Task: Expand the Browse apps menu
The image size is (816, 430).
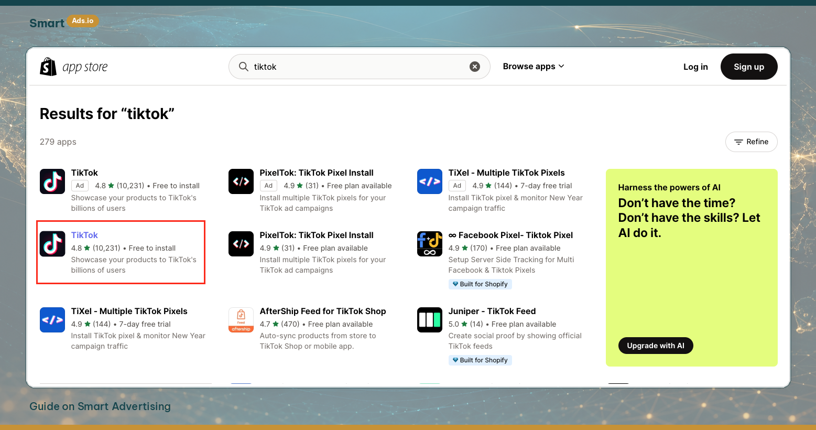Action: tap(534, 67)
